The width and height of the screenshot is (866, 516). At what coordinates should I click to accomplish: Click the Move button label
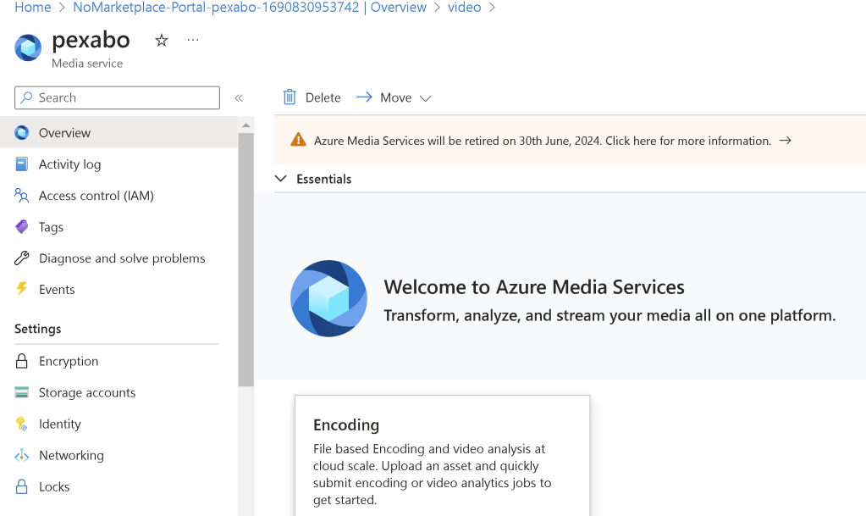[396, 98]
